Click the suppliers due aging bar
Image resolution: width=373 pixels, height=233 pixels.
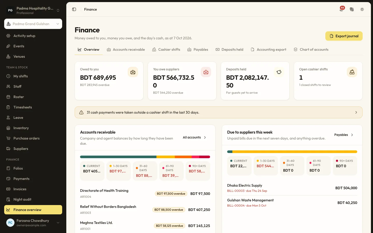coord(292,152)
